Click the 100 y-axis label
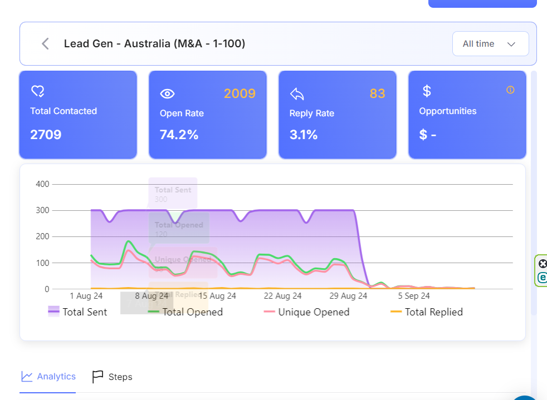This screenshot has height=400, width=547. [42, 263]
